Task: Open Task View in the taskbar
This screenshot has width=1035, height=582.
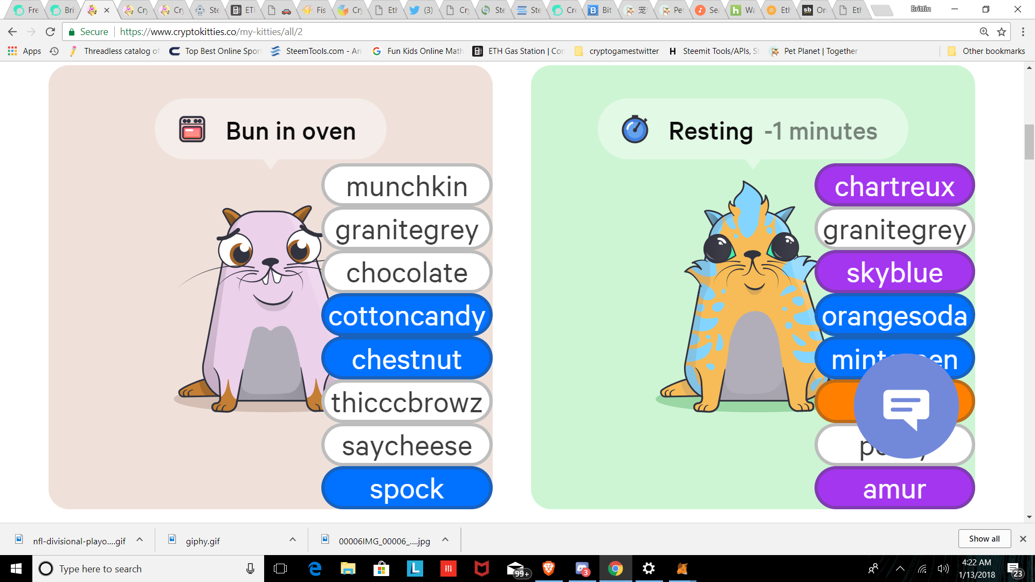Action: click(280, 569)
